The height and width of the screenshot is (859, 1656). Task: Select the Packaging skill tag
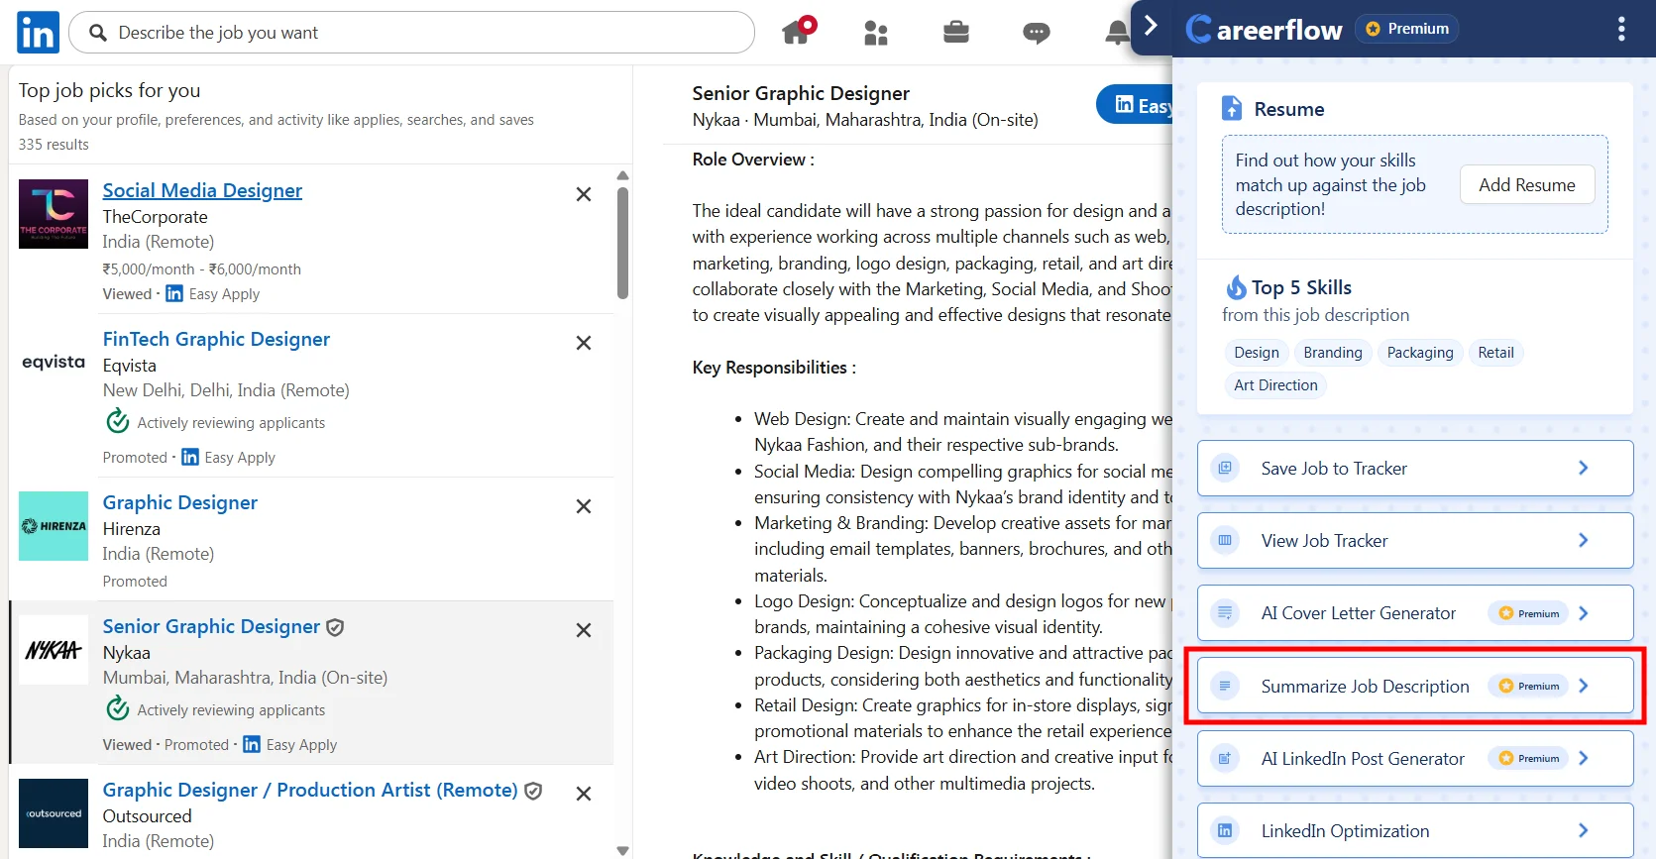click(x=1420, y=353)
